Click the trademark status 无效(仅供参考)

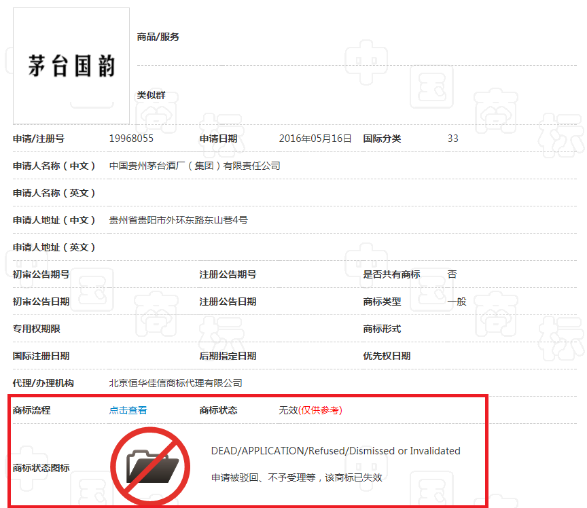(x=310, y=410)
